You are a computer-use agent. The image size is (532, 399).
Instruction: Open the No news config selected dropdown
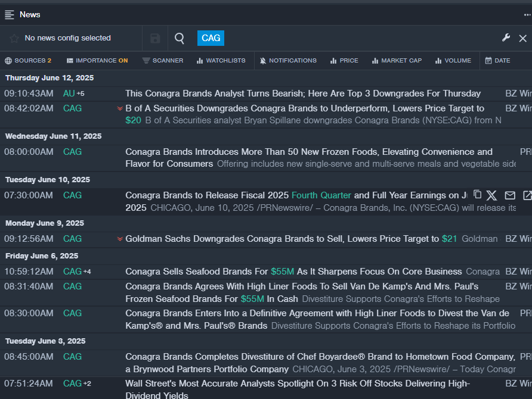[67, 38]
